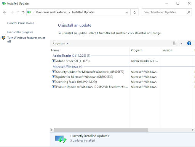Go up one level with up arrow
Screen dimensions: 195x147
pos(23,12)
